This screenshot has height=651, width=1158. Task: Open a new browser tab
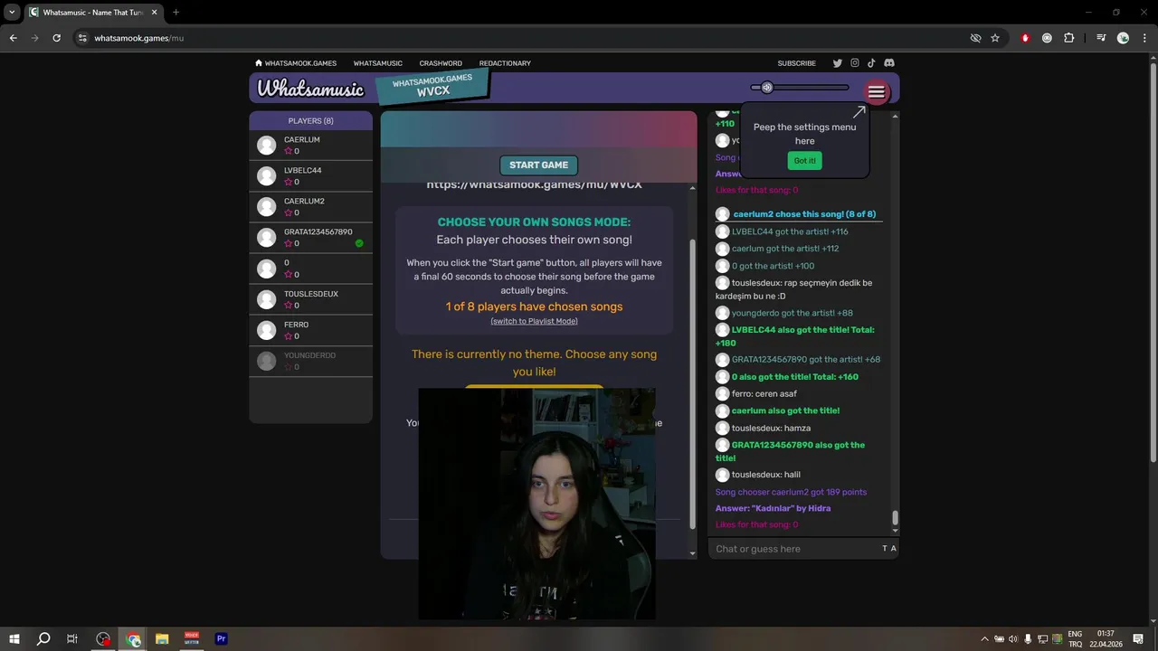click(176, 13)
